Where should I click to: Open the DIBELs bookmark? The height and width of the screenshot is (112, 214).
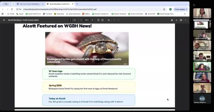click(x=86, y=14)
